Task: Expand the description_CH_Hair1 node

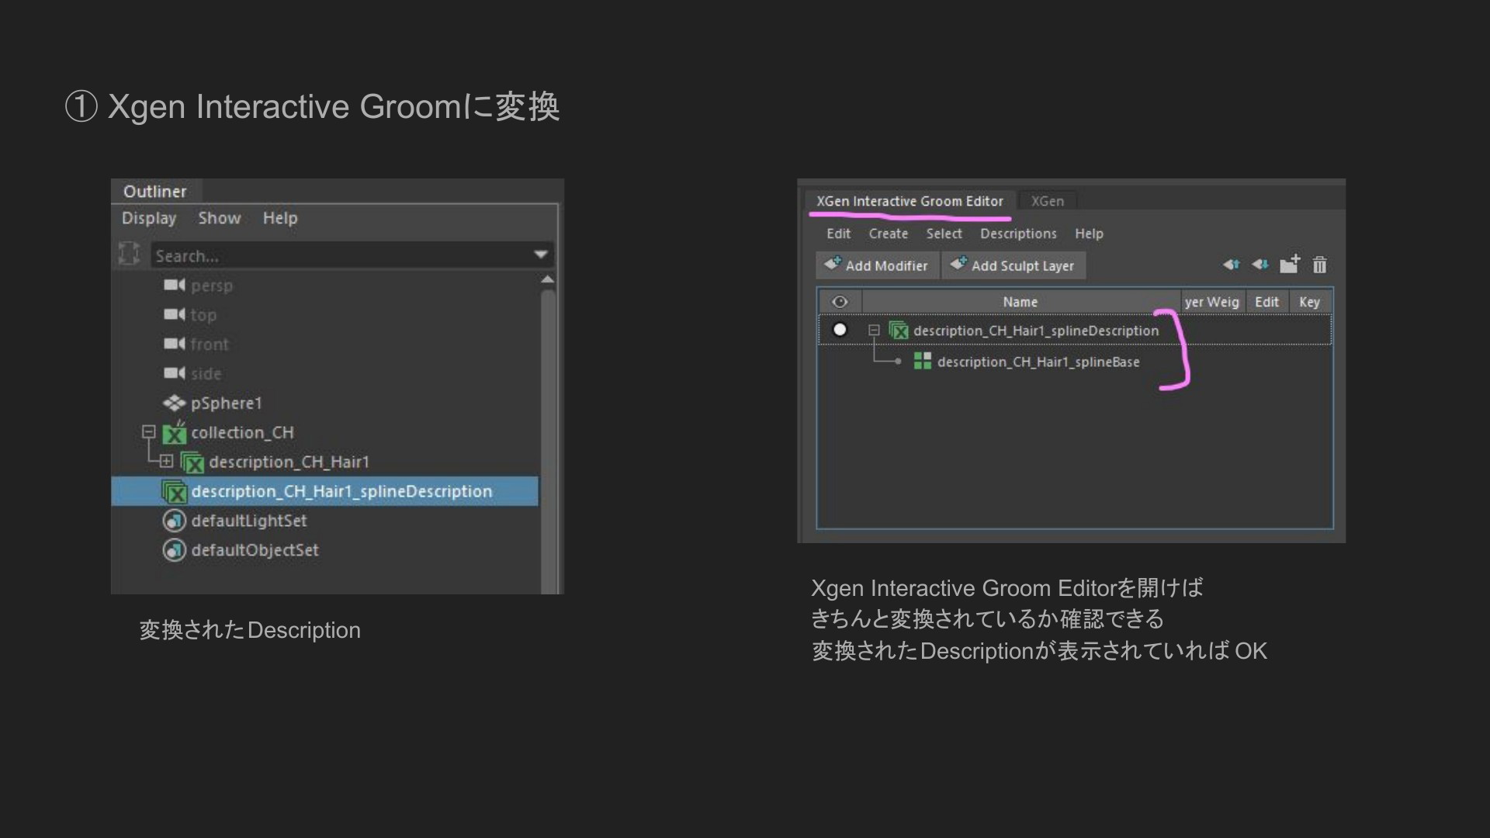Action: click(x=166, y=461)
